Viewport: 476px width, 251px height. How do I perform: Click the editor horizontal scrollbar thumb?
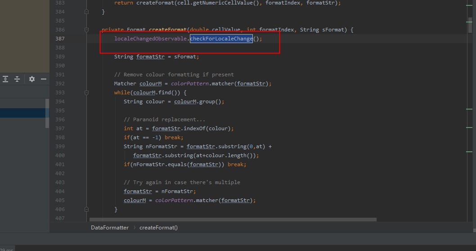pyautogui.click(x=233, y=220)
